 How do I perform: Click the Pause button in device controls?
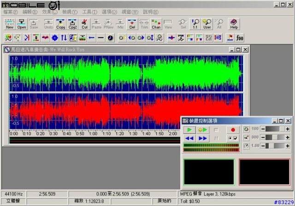[x=216, y=138]
